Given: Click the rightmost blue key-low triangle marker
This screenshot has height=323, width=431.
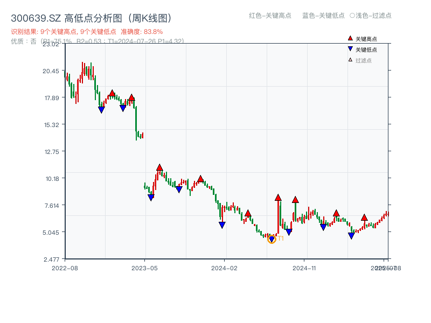Looking at the screenshot, I should [x=351, y=236].
